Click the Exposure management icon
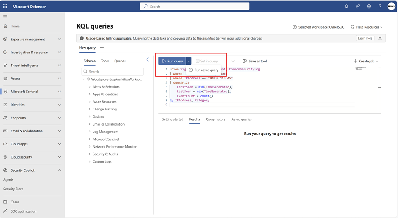The height and width of the screenshot is (218, 398). pos(5,39)
